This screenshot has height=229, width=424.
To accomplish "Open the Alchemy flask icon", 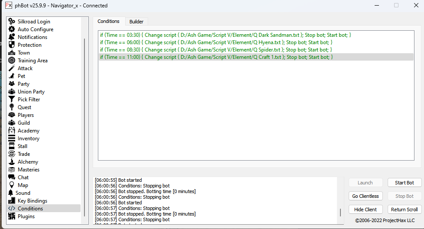I will click(x=12, y=161).
